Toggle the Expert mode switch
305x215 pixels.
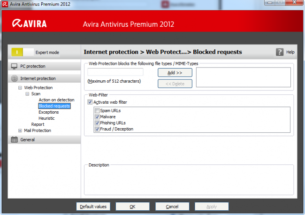pyautogui.click(x=22, y=52)
